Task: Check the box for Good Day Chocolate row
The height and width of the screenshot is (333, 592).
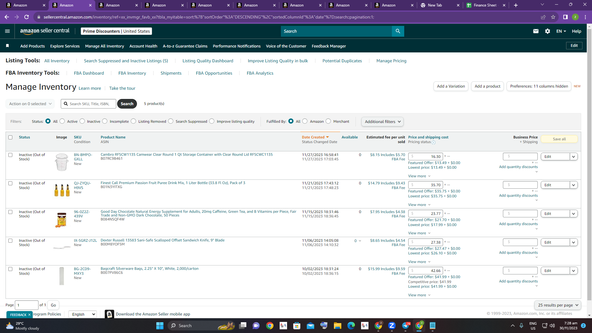Action: point(10,212)
